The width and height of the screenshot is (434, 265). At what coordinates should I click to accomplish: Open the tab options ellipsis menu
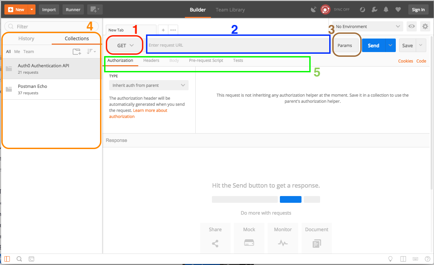click(x=173, y=30)
